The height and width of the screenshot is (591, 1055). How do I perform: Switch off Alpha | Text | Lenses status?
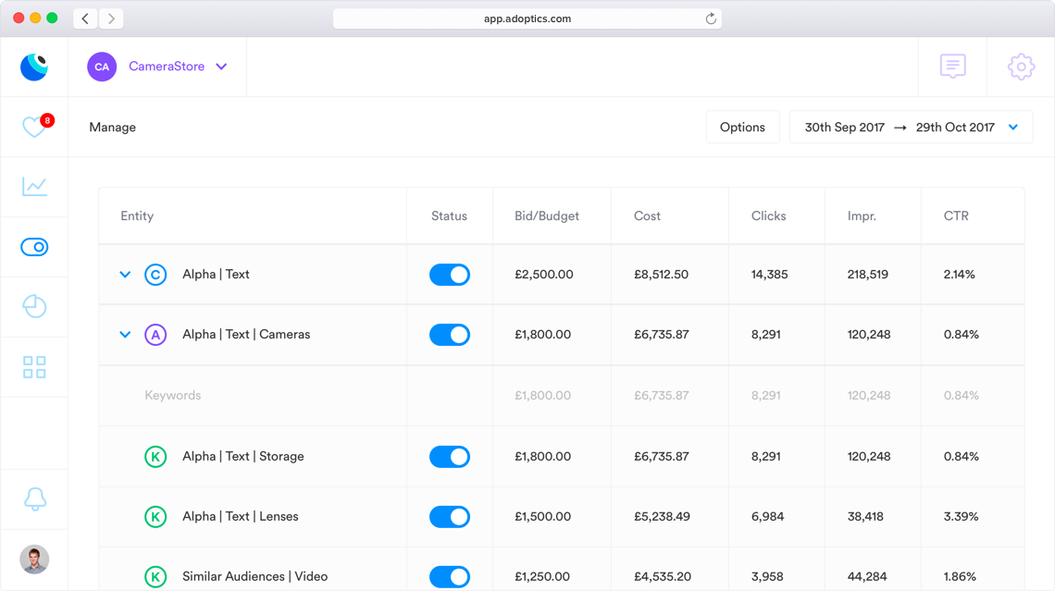pyautogui.click(x=450, y=517)
